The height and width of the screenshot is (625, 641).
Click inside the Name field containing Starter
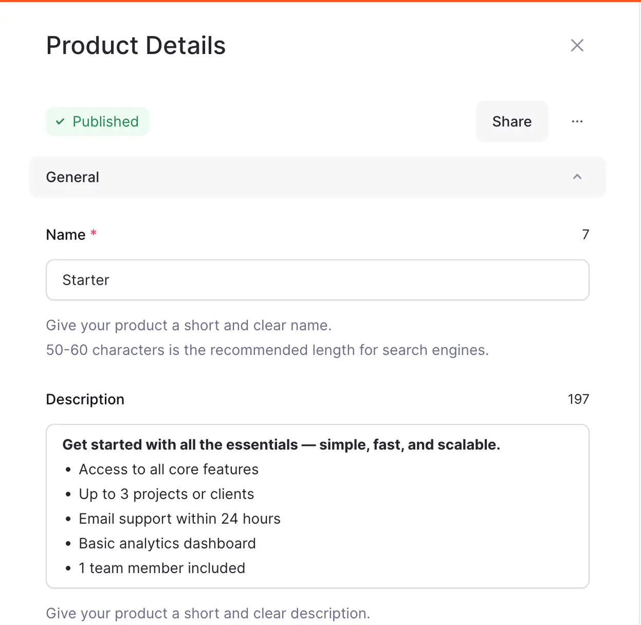317,280
